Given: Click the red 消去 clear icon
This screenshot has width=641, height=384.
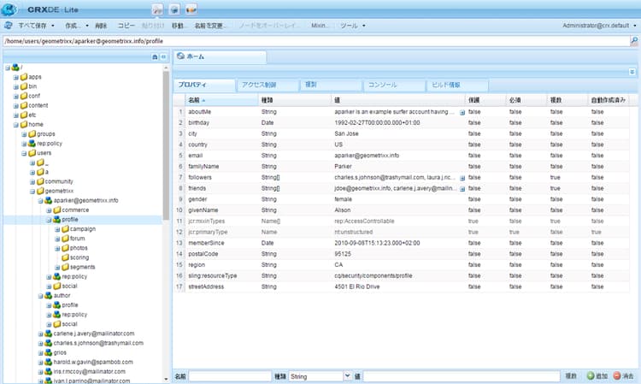Looking at the screenshot, I should [x=617, y=375].
